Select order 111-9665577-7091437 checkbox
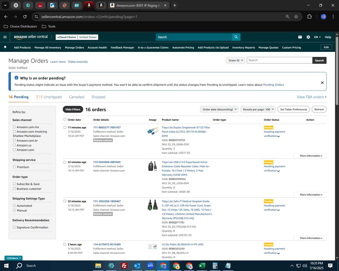 tap(65, 127)
